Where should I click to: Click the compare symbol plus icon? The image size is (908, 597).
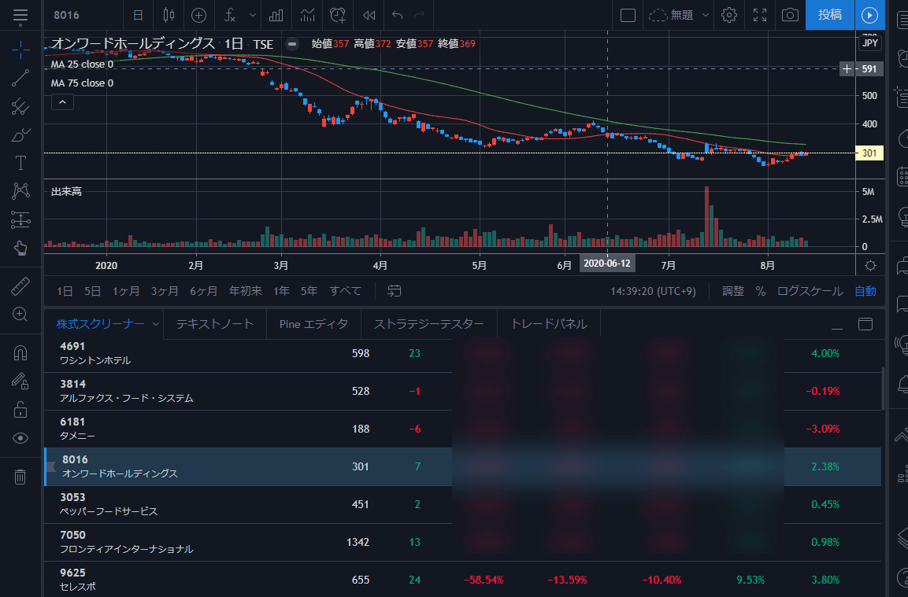(199, 15)
